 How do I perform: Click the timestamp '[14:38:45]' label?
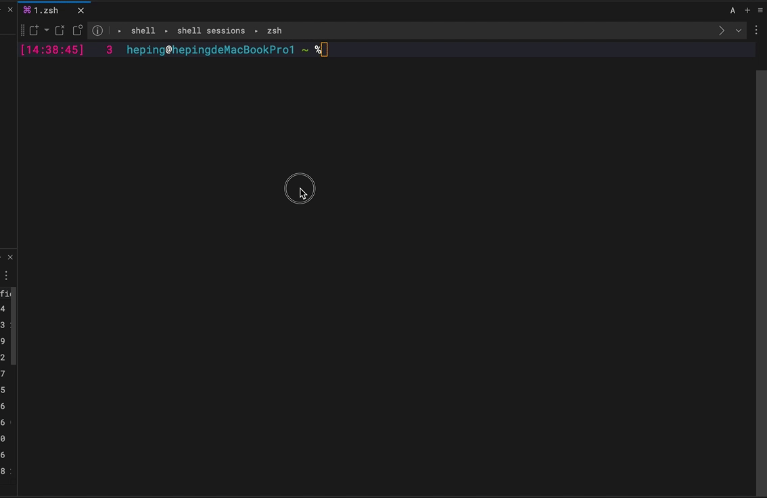pyautogui.click(x=52, y=49)
